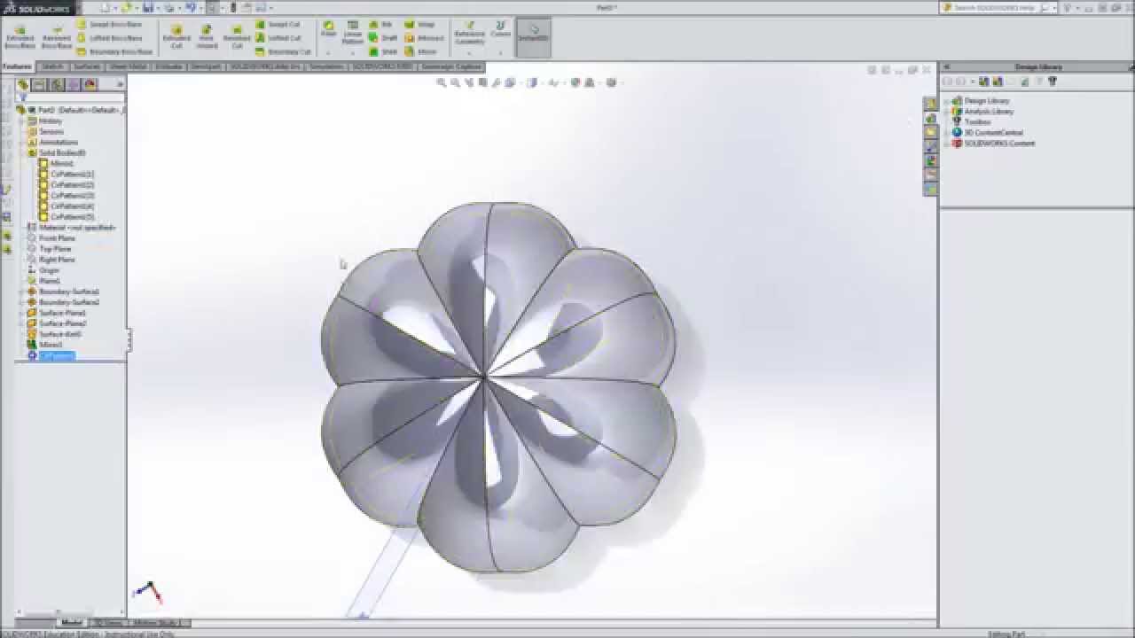Select the Wrap tool
Screen dimensions: 1135x638
[x=420, y=25]
